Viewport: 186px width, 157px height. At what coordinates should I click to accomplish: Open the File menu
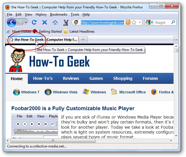point(10,14)
